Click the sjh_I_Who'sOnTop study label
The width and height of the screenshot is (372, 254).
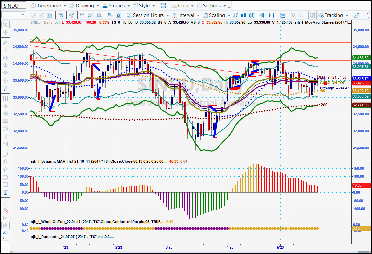click(x=97, y=222)
